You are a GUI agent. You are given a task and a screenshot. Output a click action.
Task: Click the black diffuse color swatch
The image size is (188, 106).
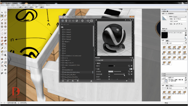tap(111, 66)
